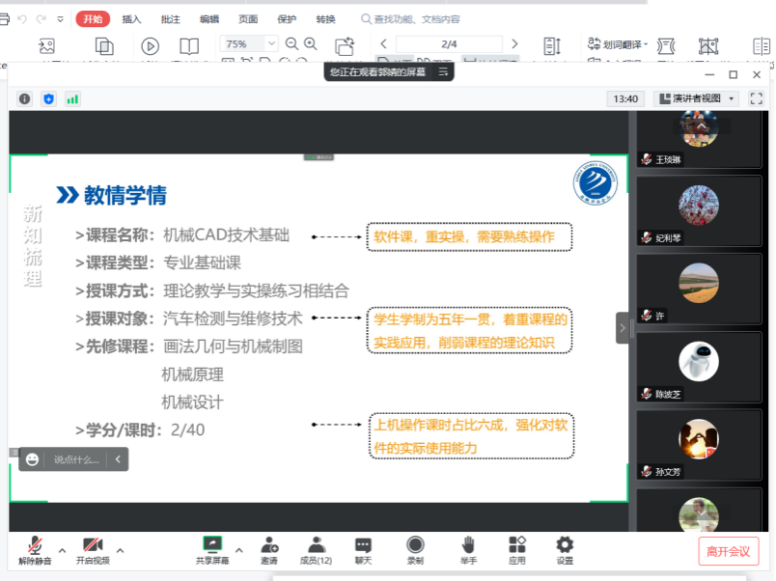Screen dimensions: 776x581
Task: Open the 应用 apps icon
Action: pos(517,546)
